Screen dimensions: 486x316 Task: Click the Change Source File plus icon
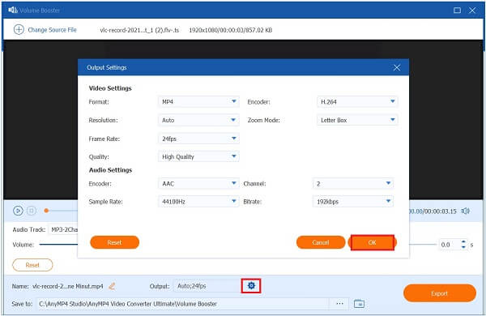(19, 30)
